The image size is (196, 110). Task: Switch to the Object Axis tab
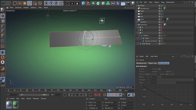point(152,63)
